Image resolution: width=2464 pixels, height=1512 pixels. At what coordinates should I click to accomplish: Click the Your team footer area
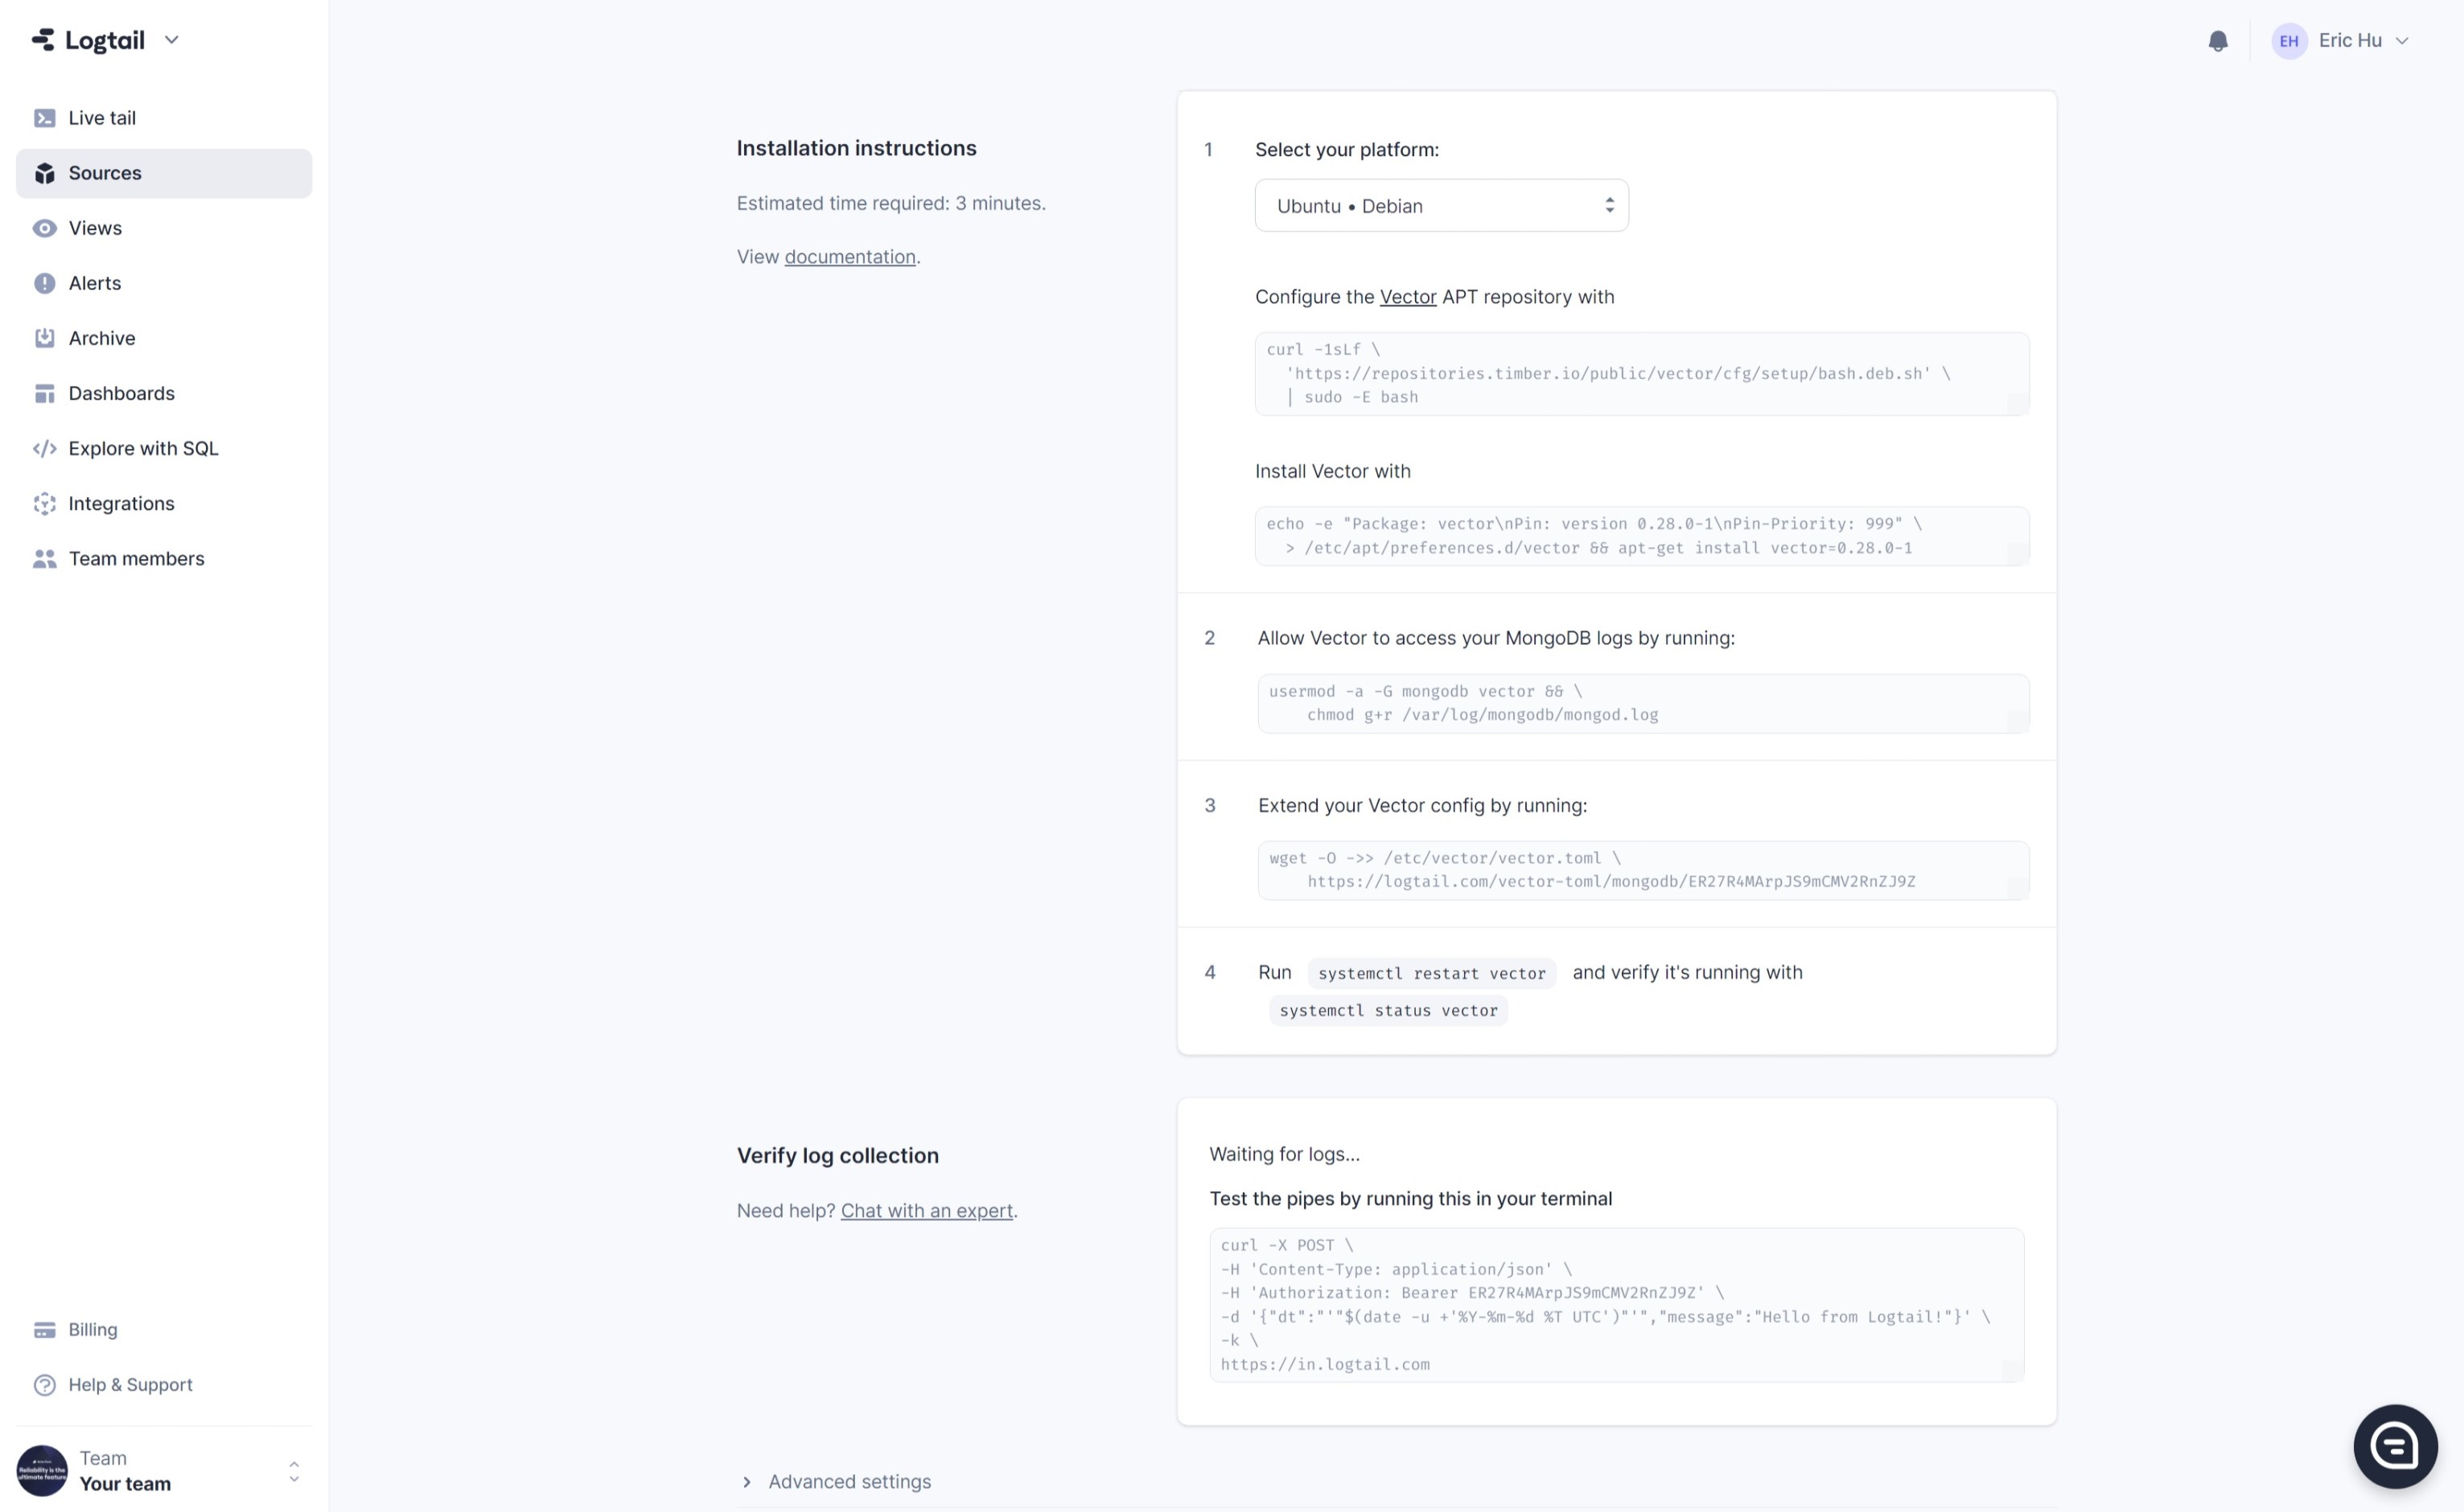158,1469
